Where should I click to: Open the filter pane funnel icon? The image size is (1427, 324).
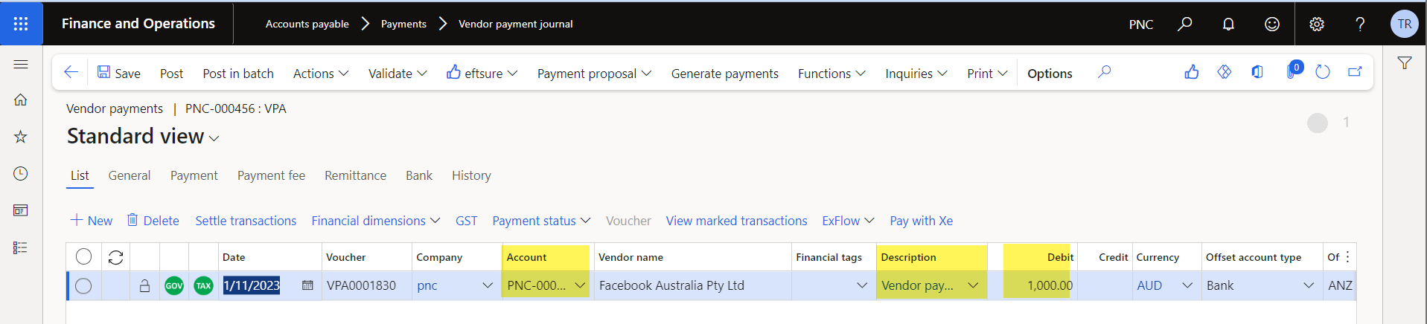(x=1405, y=63)
